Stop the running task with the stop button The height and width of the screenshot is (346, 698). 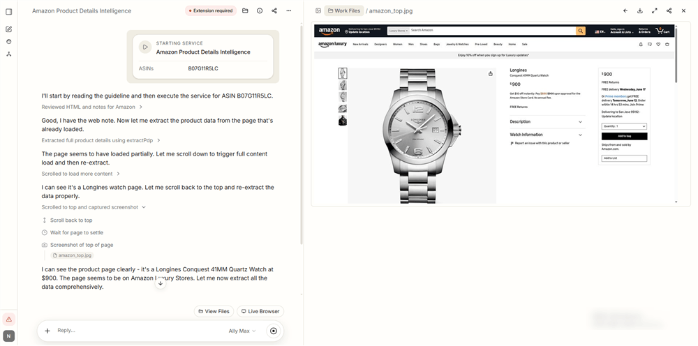tap(274, 331)
